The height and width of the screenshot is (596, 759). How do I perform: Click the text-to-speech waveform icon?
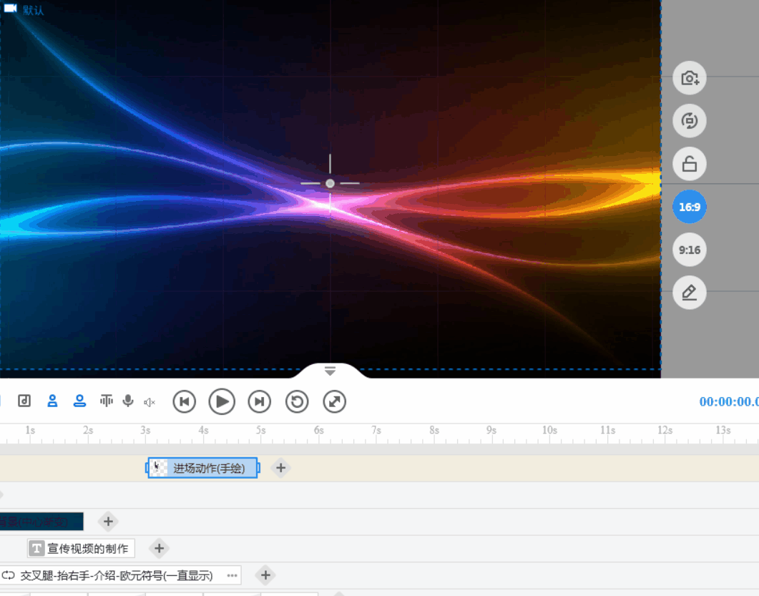click(106, 401)
